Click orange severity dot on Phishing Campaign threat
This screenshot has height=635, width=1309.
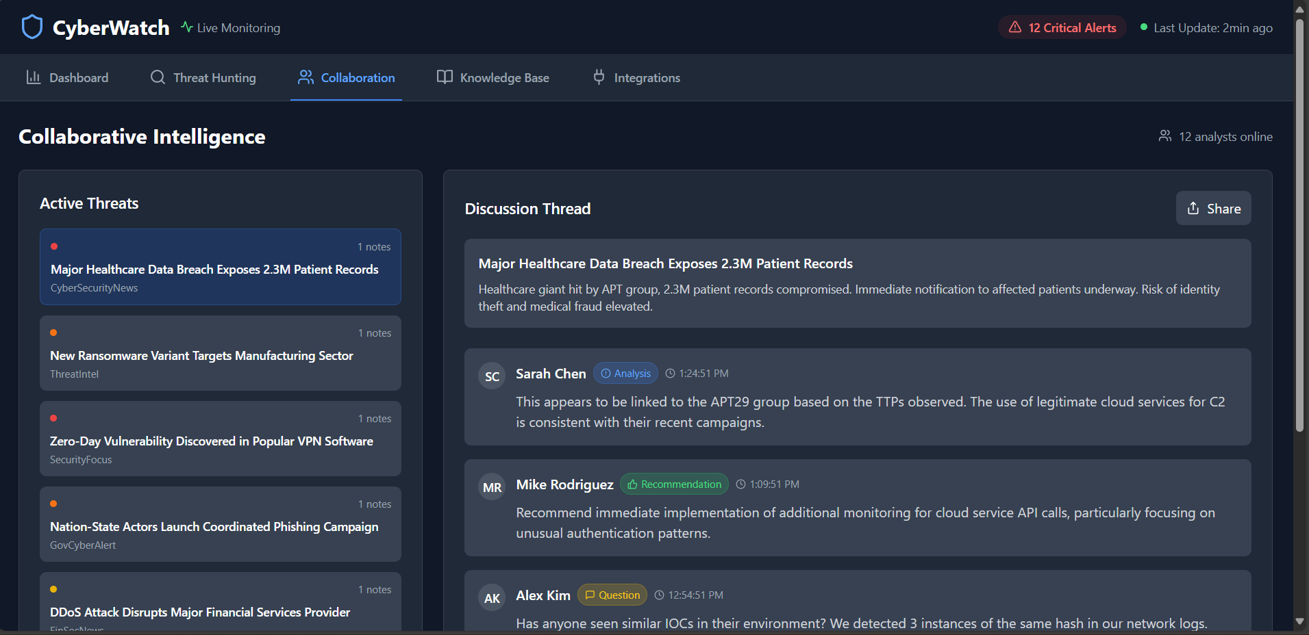(x=53, y=504)
